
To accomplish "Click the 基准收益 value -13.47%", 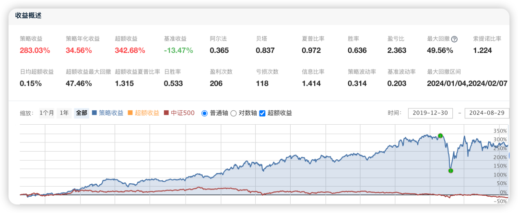I will [x=178, y=50].
